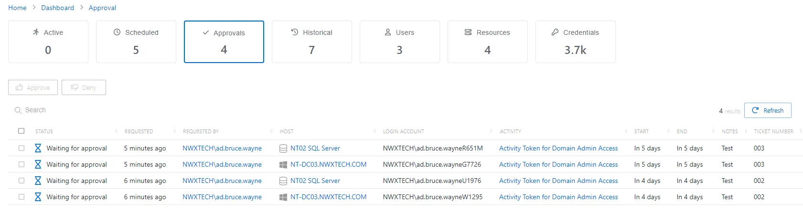
Task: Sort by Start column header
Action: pyautogui.click(x=641, y=131)
